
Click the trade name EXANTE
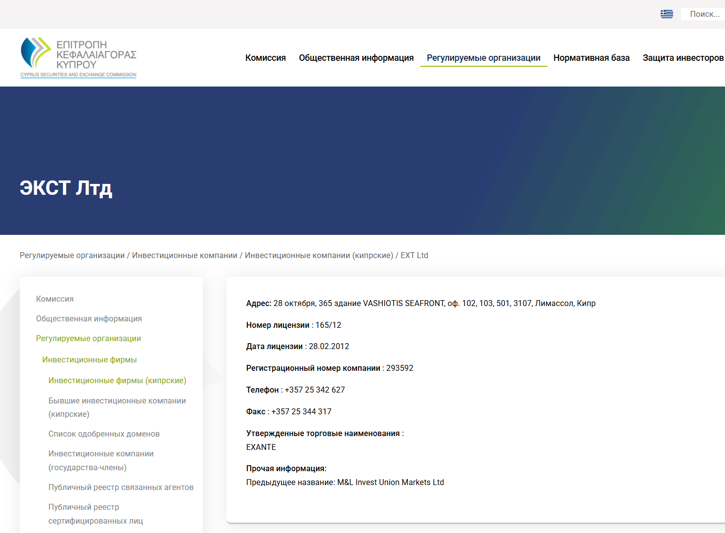click(x=261, y=447)
